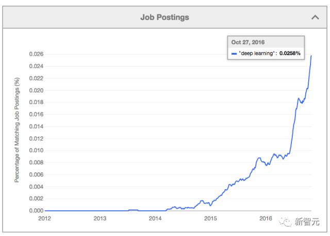Click the line's peak endpoint at top right
330x236 pixels.
(311, 56)
